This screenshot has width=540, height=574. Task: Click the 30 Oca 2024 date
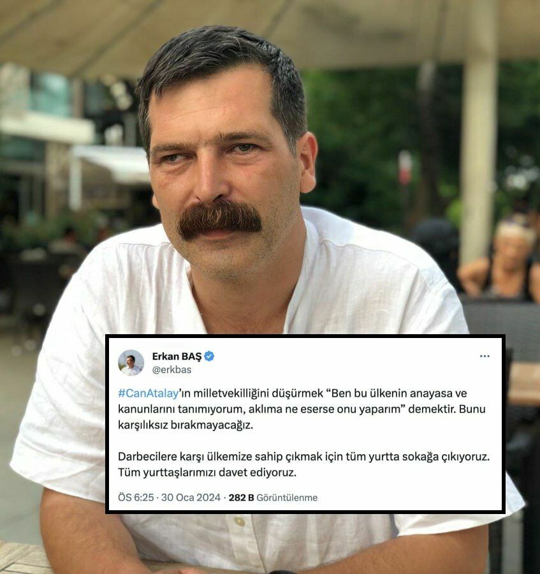point(191,497)
